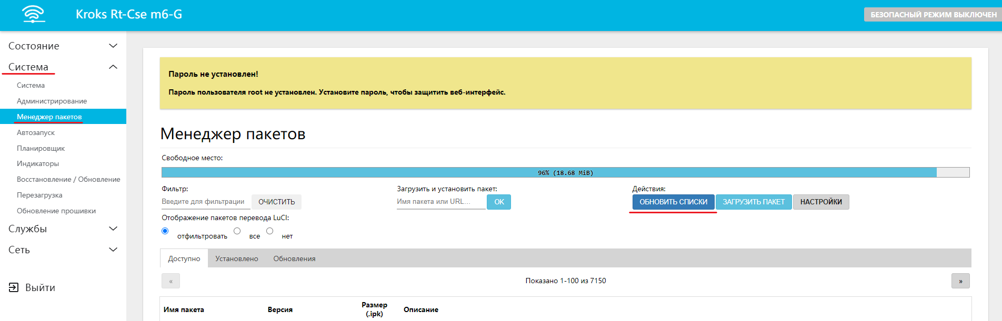Click the free space progress bar
Viewport: 1002px width, 321px height.
[565, 172]
